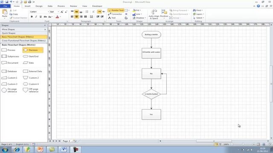Switch to the Design tab
Image resolution: width=273 pixels, height=153 pixels.
[39, 6]
